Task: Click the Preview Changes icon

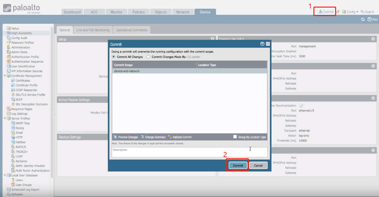Action: click(115, 137)
